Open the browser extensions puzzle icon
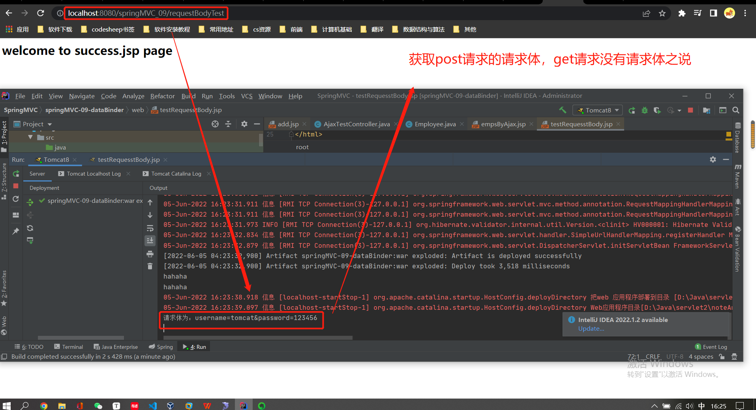The width and height of the screenshot is (756, 410). pos(682,13)
